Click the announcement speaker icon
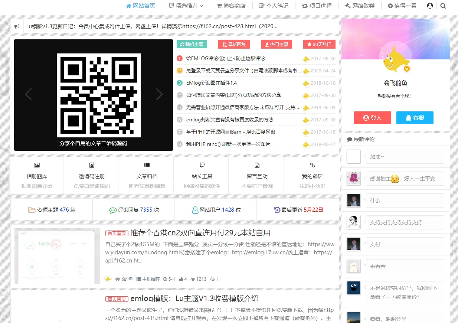The image size is (458, 323). click(17, 26)
